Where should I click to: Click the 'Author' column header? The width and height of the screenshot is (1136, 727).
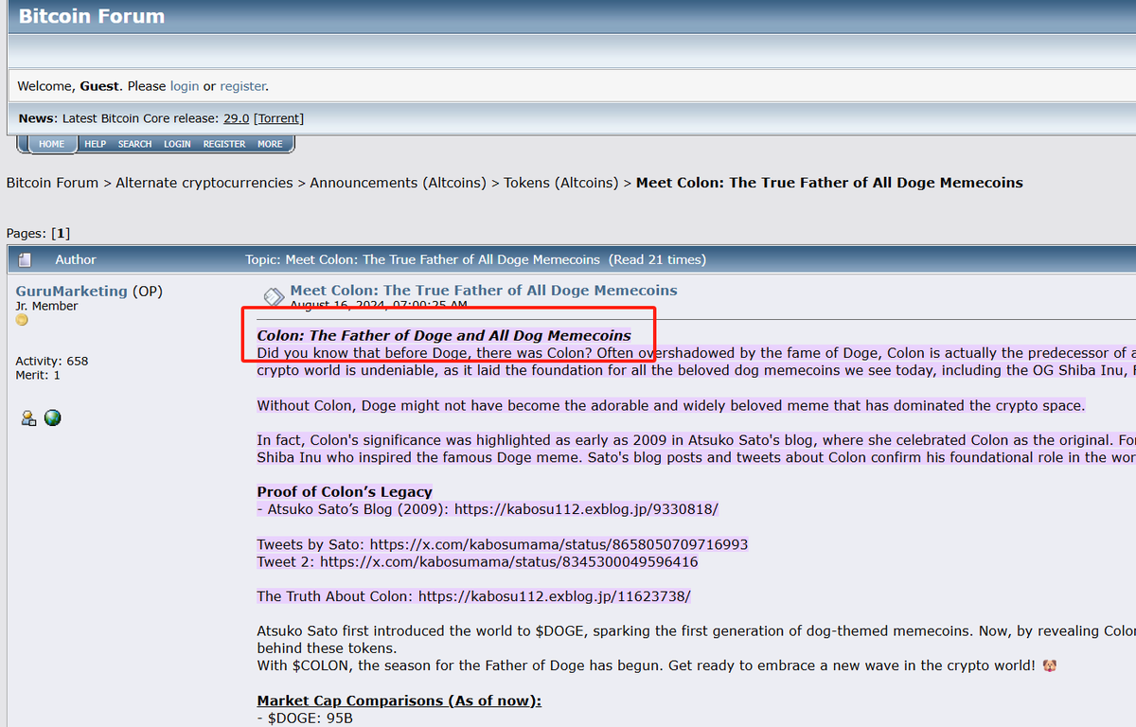pos(76,259)
